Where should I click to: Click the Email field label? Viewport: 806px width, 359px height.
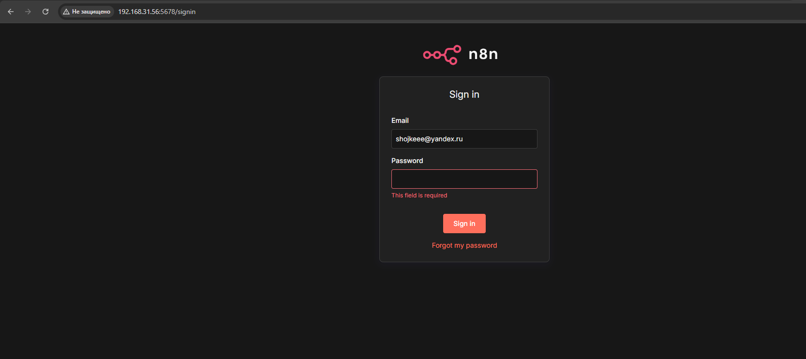[x=400, y=120]
